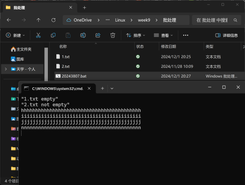Viewport: 245px width, 185px height.
Task: Close the 批处理 Explorer tab
Action: tap(71, 7)
